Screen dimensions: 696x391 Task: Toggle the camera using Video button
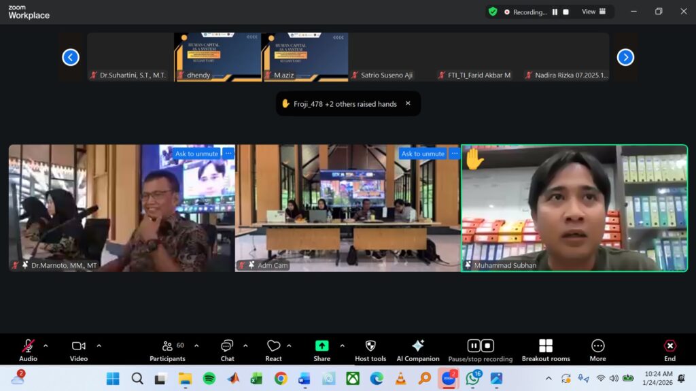click(x=79, y=346)
